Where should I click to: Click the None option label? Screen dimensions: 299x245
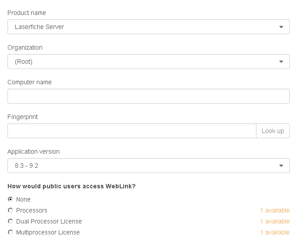tap(23, 199)
